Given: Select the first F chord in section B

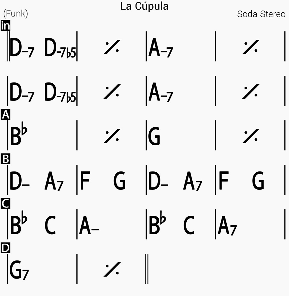Looking at the screenshot, I should [x=85, y=180].
